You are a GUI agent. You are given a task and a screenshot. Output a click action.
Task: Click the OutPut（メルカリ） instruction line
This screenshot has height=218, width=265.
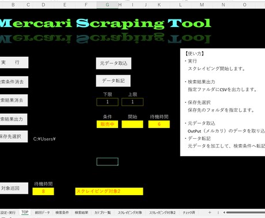tap(226, 131)
